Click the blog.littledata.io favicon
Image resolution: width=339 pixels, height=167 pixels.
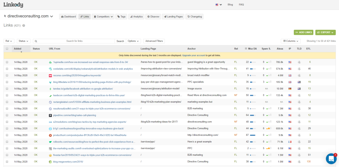pyautogui.click(x=50, y=82)
